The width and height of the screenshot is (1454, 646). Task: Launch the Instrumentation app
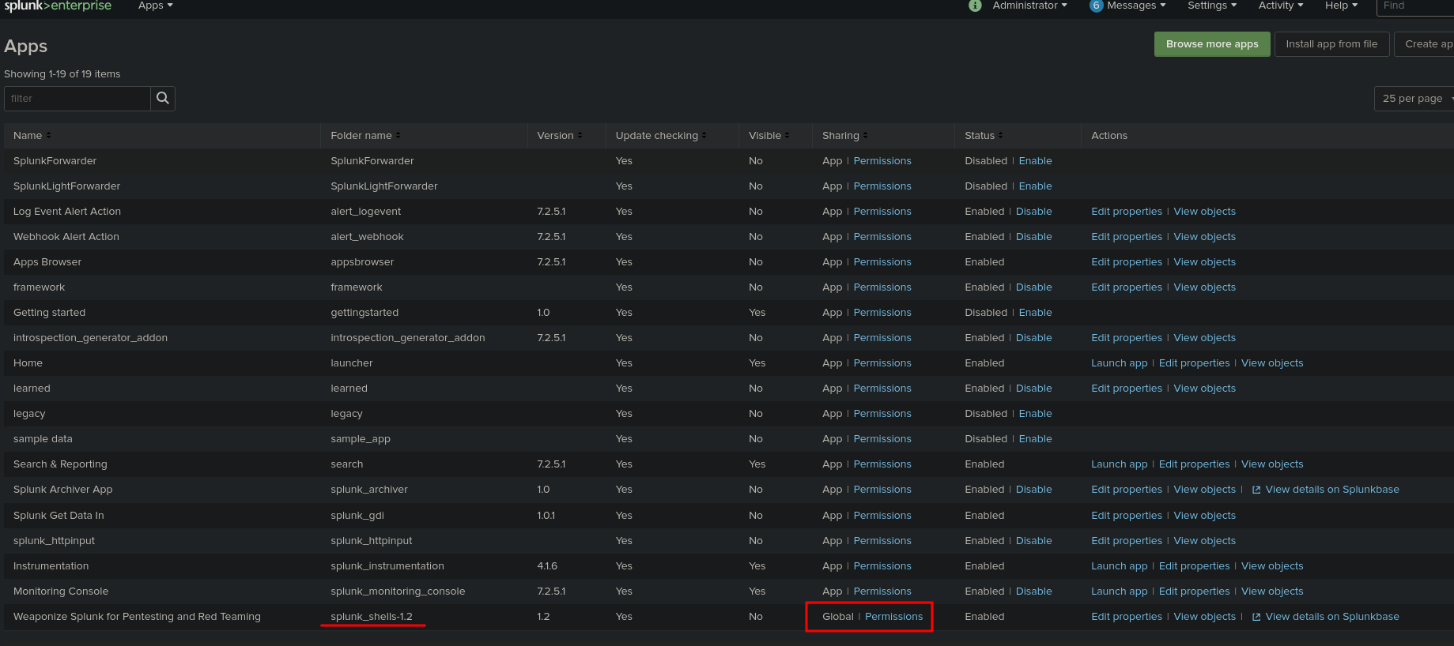coord(1119,566)
